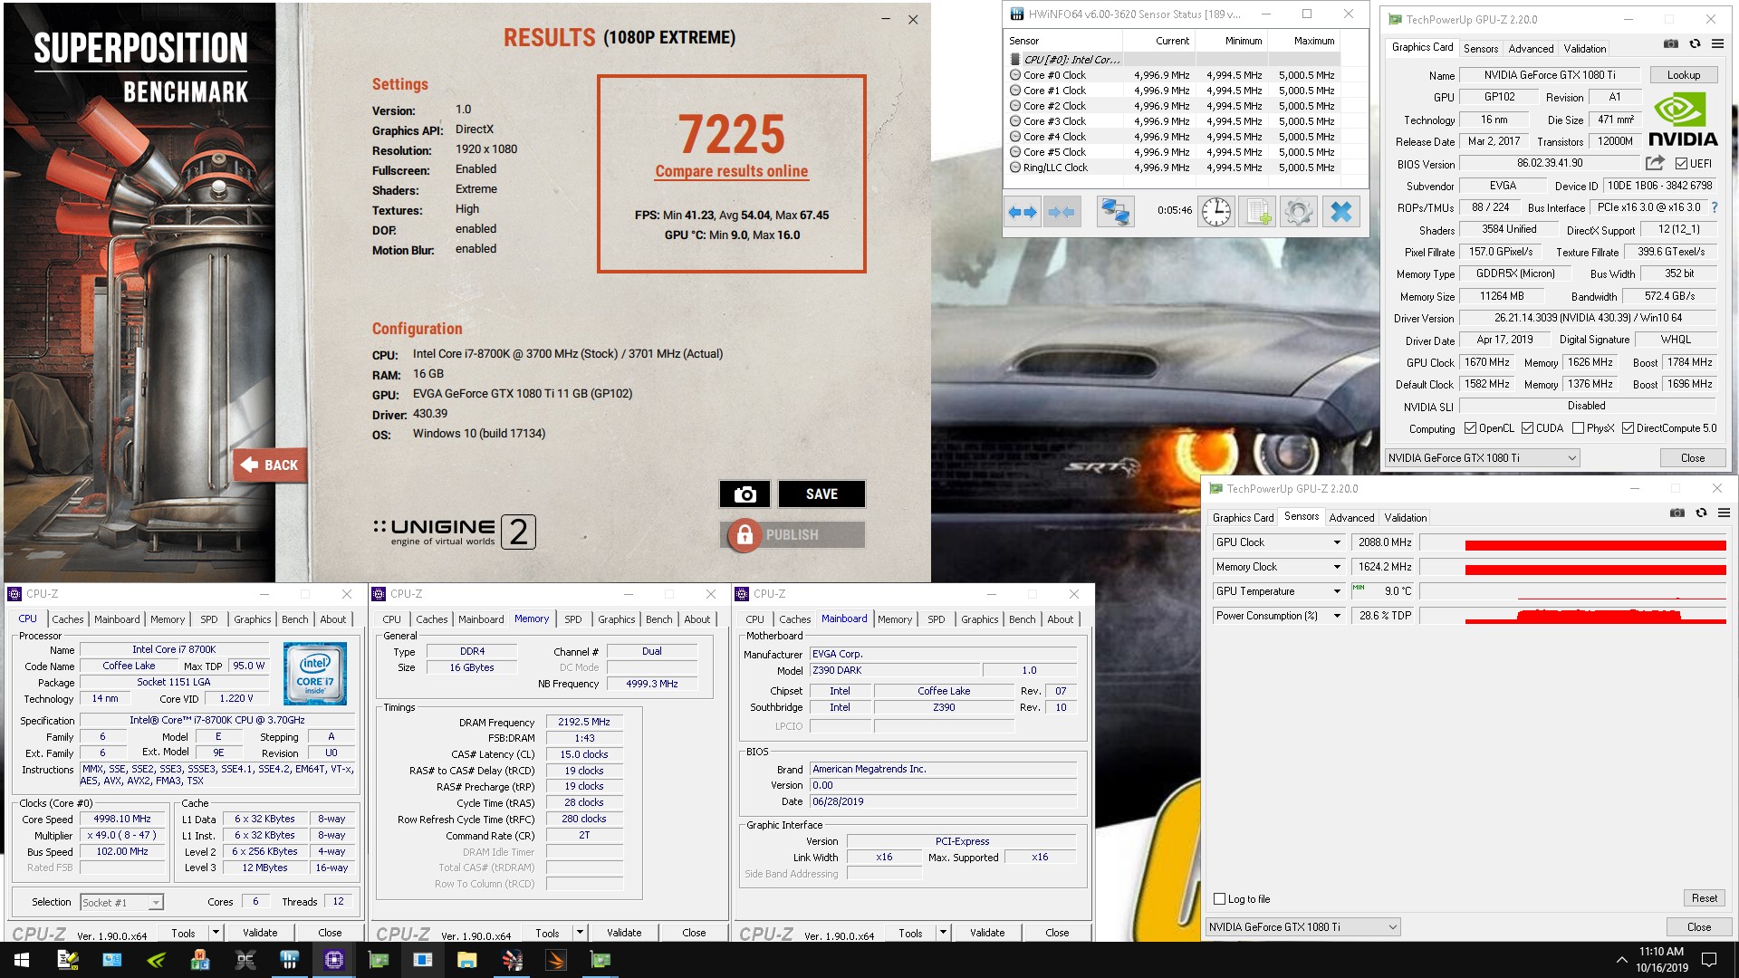Click the BACK button in Superposition

(x=270, y=465)
